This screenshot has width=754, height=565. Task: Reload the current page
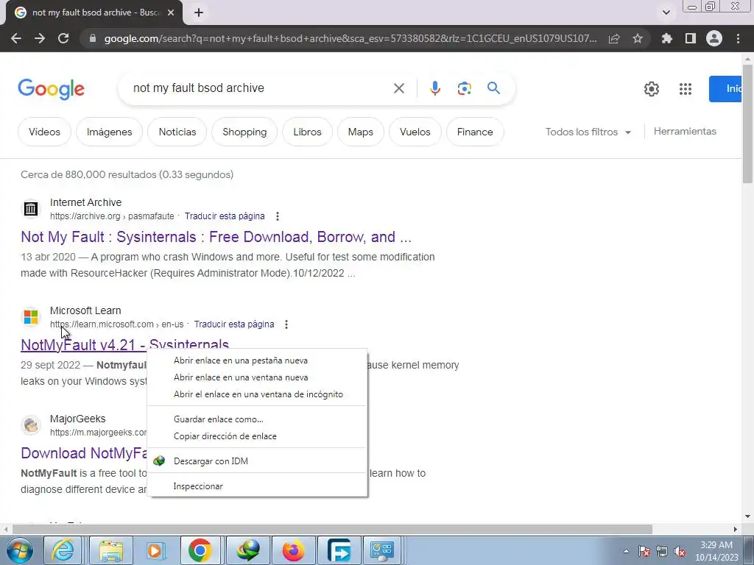(63, 38)
